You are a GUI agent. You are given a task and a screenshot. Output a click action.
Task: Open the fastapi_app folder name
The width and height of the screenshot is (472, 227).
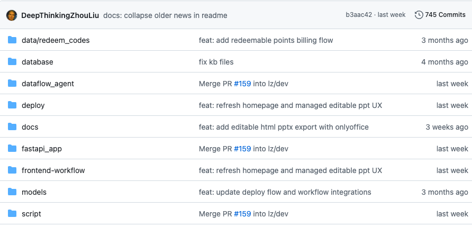[x=42, y=149]
